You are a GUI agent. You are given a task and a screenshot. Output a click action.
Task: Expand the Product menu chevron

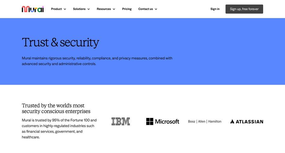click(65, 9)
